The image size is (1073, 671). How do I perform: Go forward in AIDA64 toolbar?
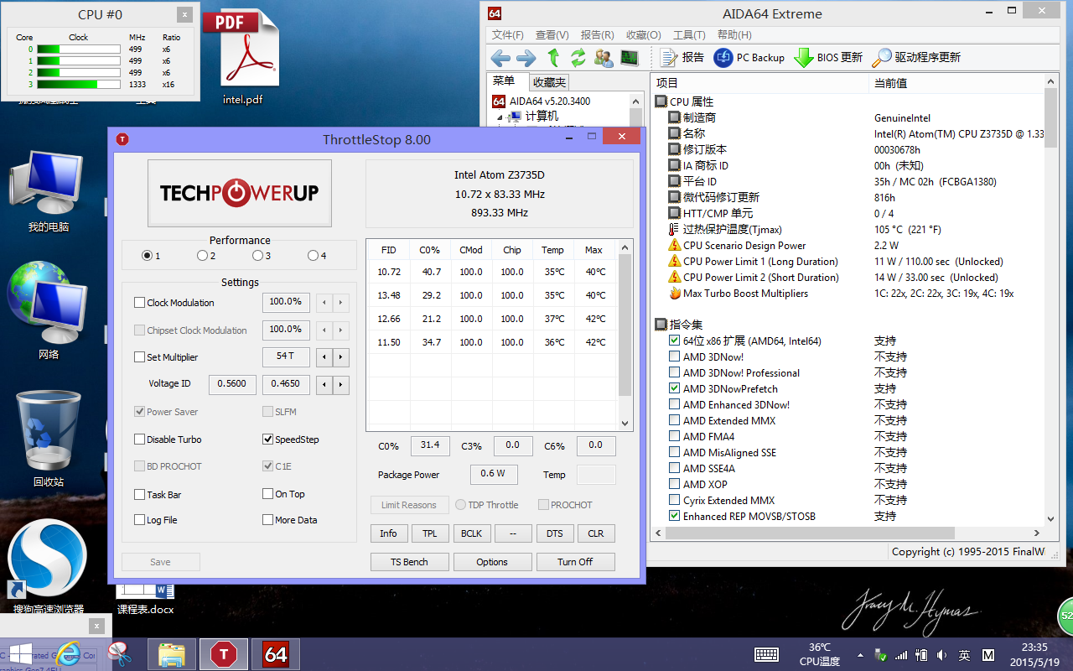click(526, 58)
